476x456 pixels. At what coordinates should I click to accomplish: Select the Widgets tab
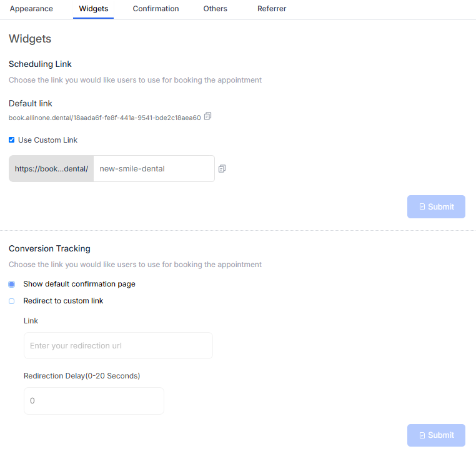pyautogui.click(x=93, y=9)
